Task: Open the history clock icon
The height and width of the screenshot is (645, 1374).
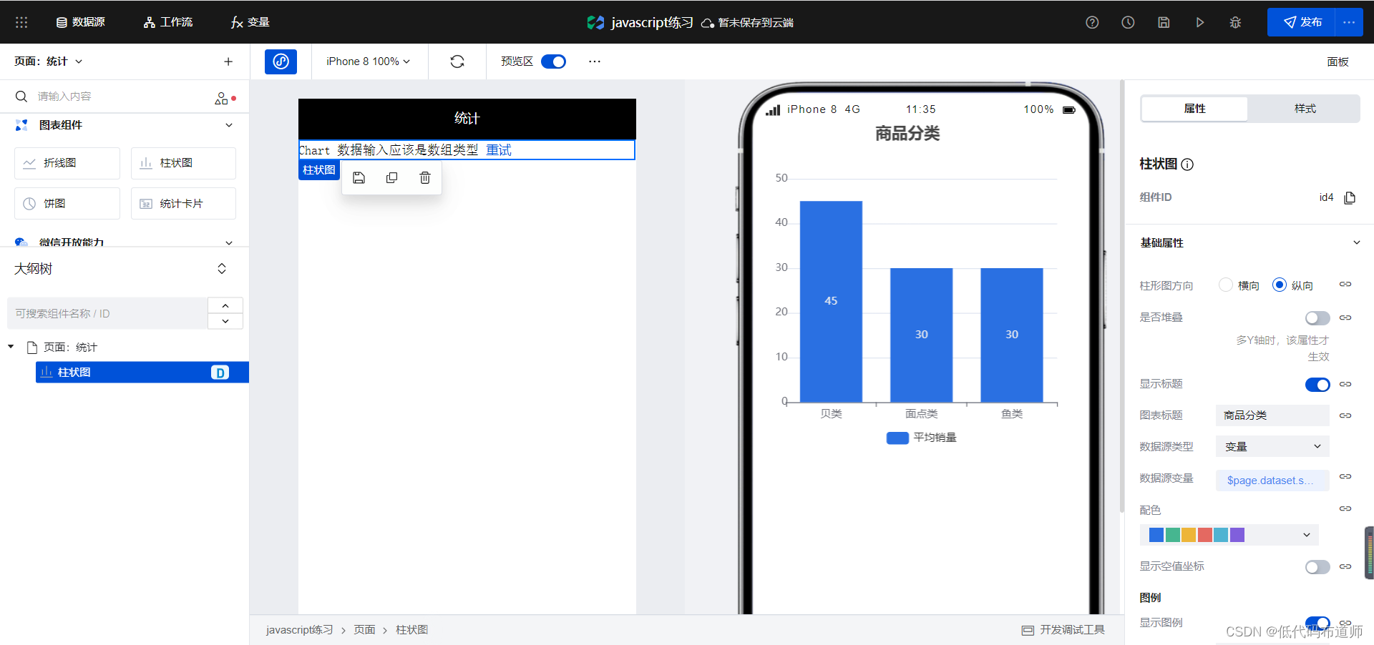Action: [1128, 22]
